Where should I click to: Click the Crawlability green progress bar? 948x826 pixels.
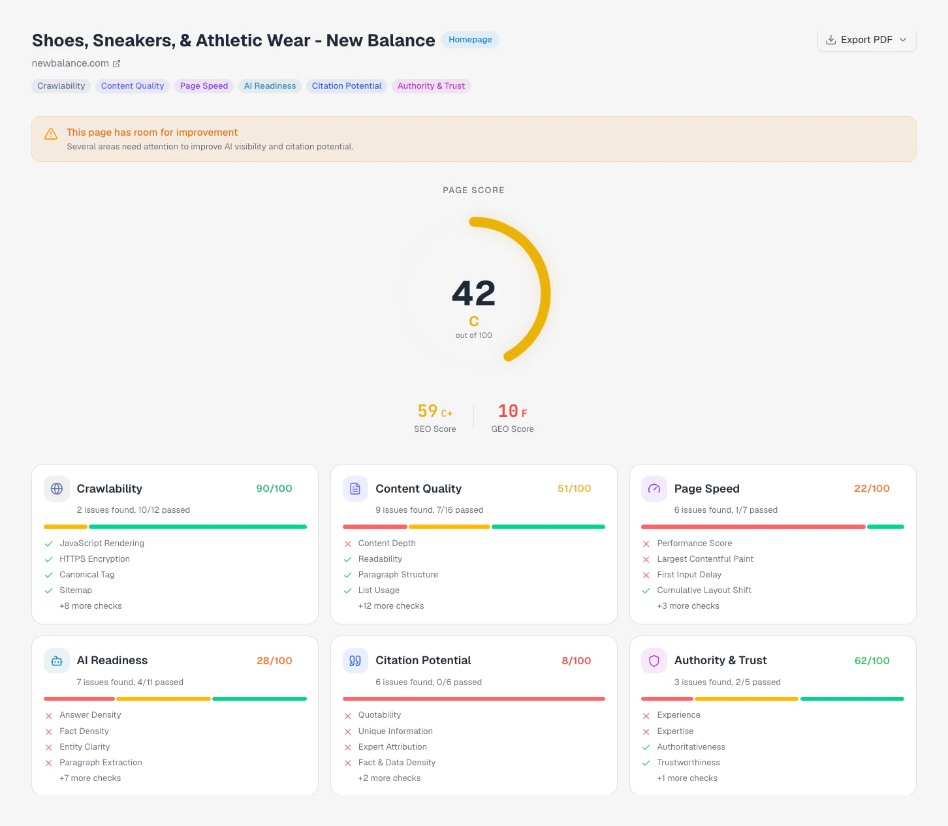pyautogui.click(x=198, y=527)
